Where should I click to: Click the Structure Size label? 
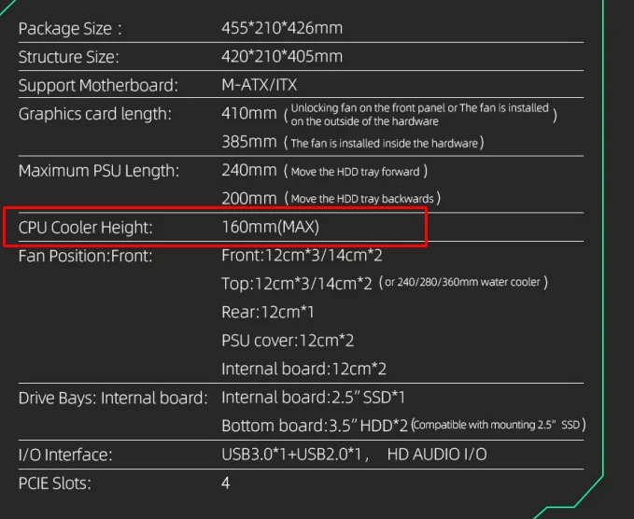(69, 57)
